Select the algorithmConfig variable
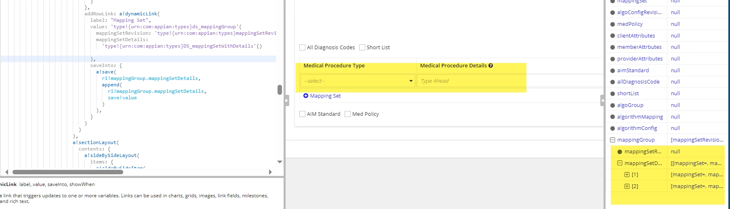Viewport: 730px width, 209px height. tap(637, 128)
